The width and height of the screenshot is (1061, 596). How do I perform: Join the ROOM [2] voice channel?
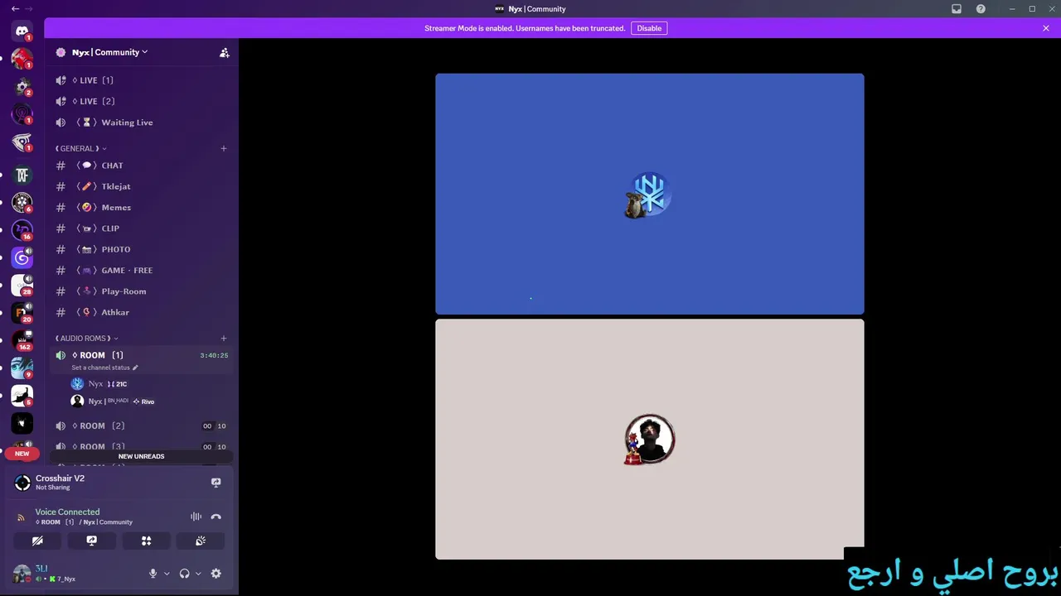click(x=141, y=426)
